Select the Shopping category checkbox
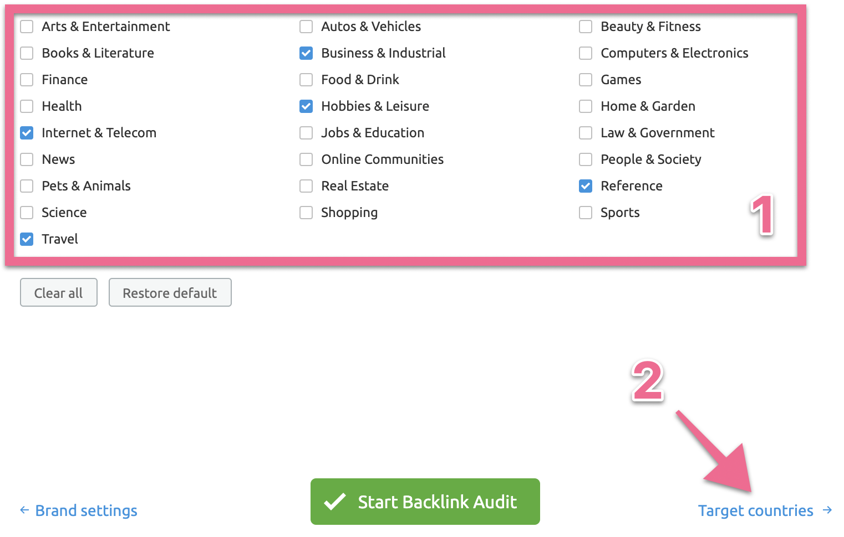844x537 pixels. [x=306, y=213]
